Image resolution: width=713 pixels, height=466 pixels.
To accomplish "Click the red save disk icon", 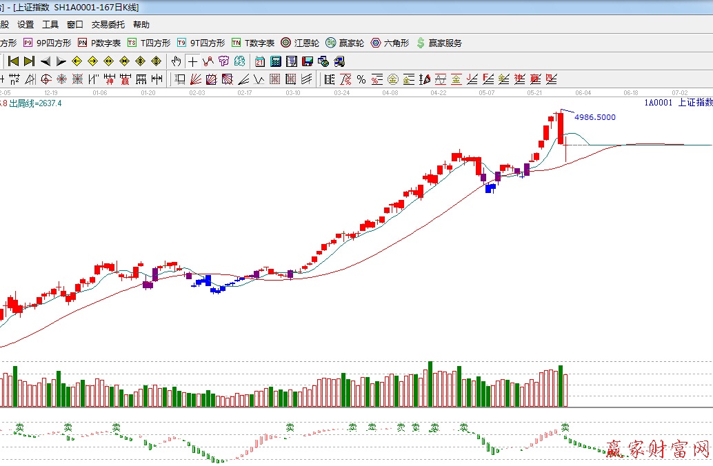I will (307, 61).
